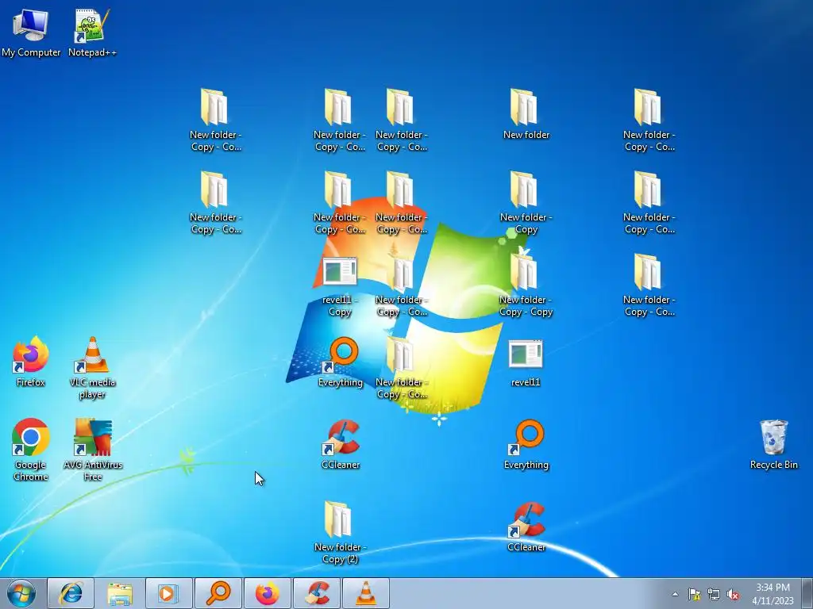Open CCleaner from the taskbar
Image resolution: width=813 pixels, height=609 pixels.
(317, 593)
